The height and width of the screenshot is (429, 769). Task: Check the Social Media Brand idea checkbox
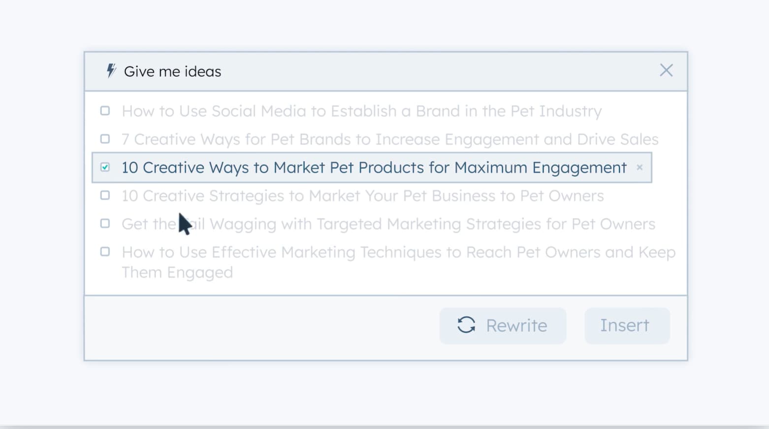click(x=105, y=111)
